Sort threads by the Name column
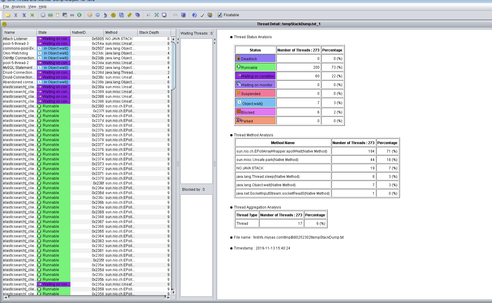This screenshot has height=303, width=492. pyautogui.click(x=19, y=32)
